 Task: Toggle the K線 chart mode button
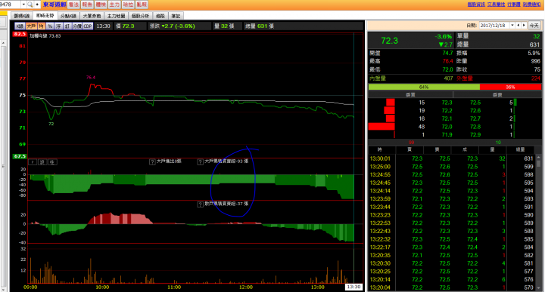click(x=20, y=26)
